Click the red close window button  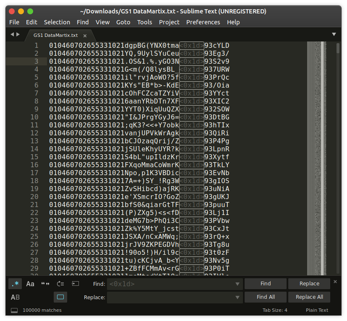(12, 11)
